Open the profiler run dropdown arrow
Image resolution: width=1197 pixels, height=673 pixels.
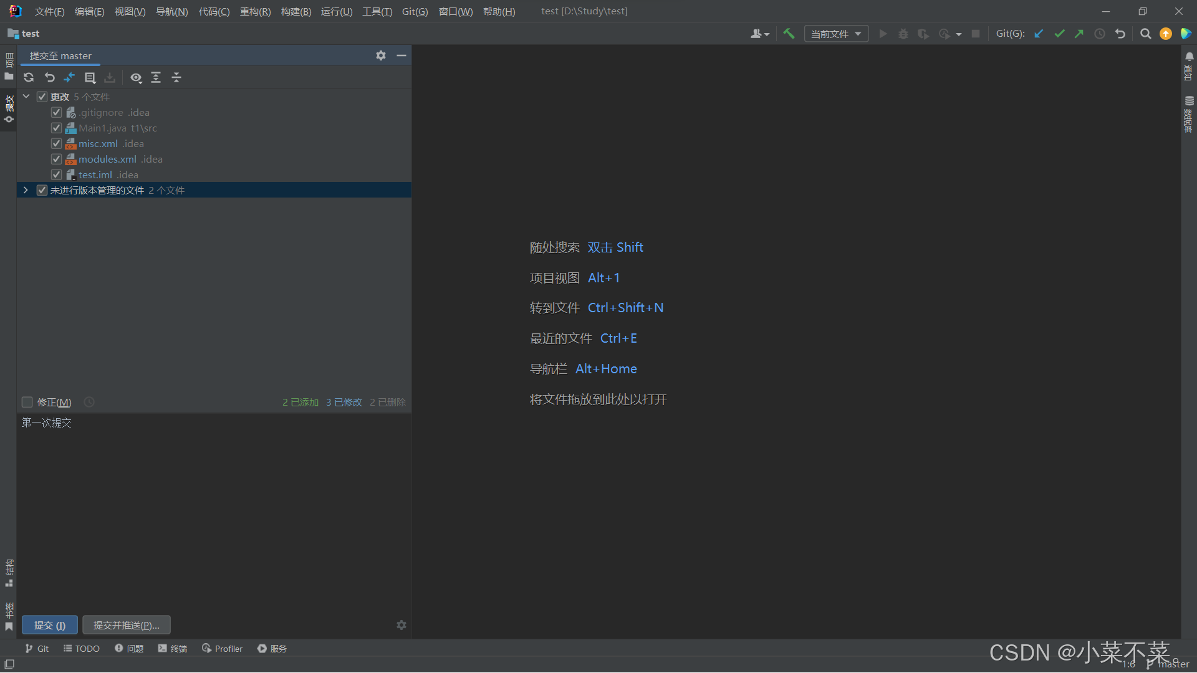click(959, 34)
